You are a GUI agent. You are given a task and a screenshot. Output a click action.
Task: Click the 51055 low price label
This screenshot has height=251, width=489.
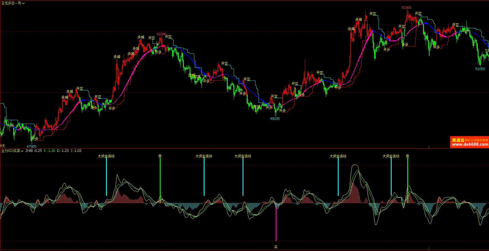click(x=480, y=69)
